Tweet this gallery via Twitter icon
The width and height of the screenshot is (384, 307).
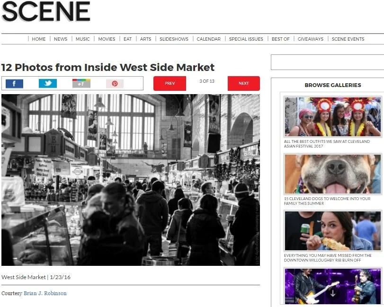[48, 83]
